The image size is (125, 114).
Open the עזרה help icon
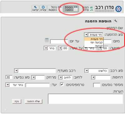(x=43, y=9)
